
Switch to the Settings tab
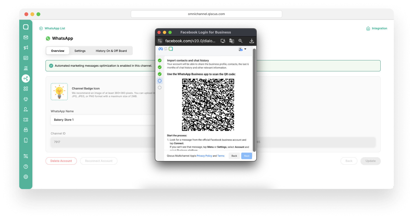[80, 51]
